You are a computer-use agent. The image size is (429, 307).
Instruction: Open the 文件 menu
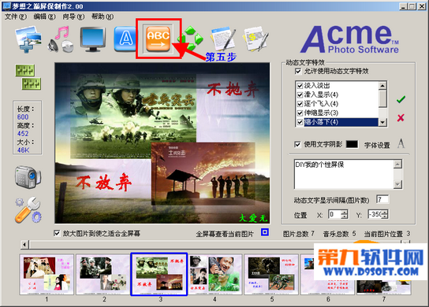coord(16,17)
